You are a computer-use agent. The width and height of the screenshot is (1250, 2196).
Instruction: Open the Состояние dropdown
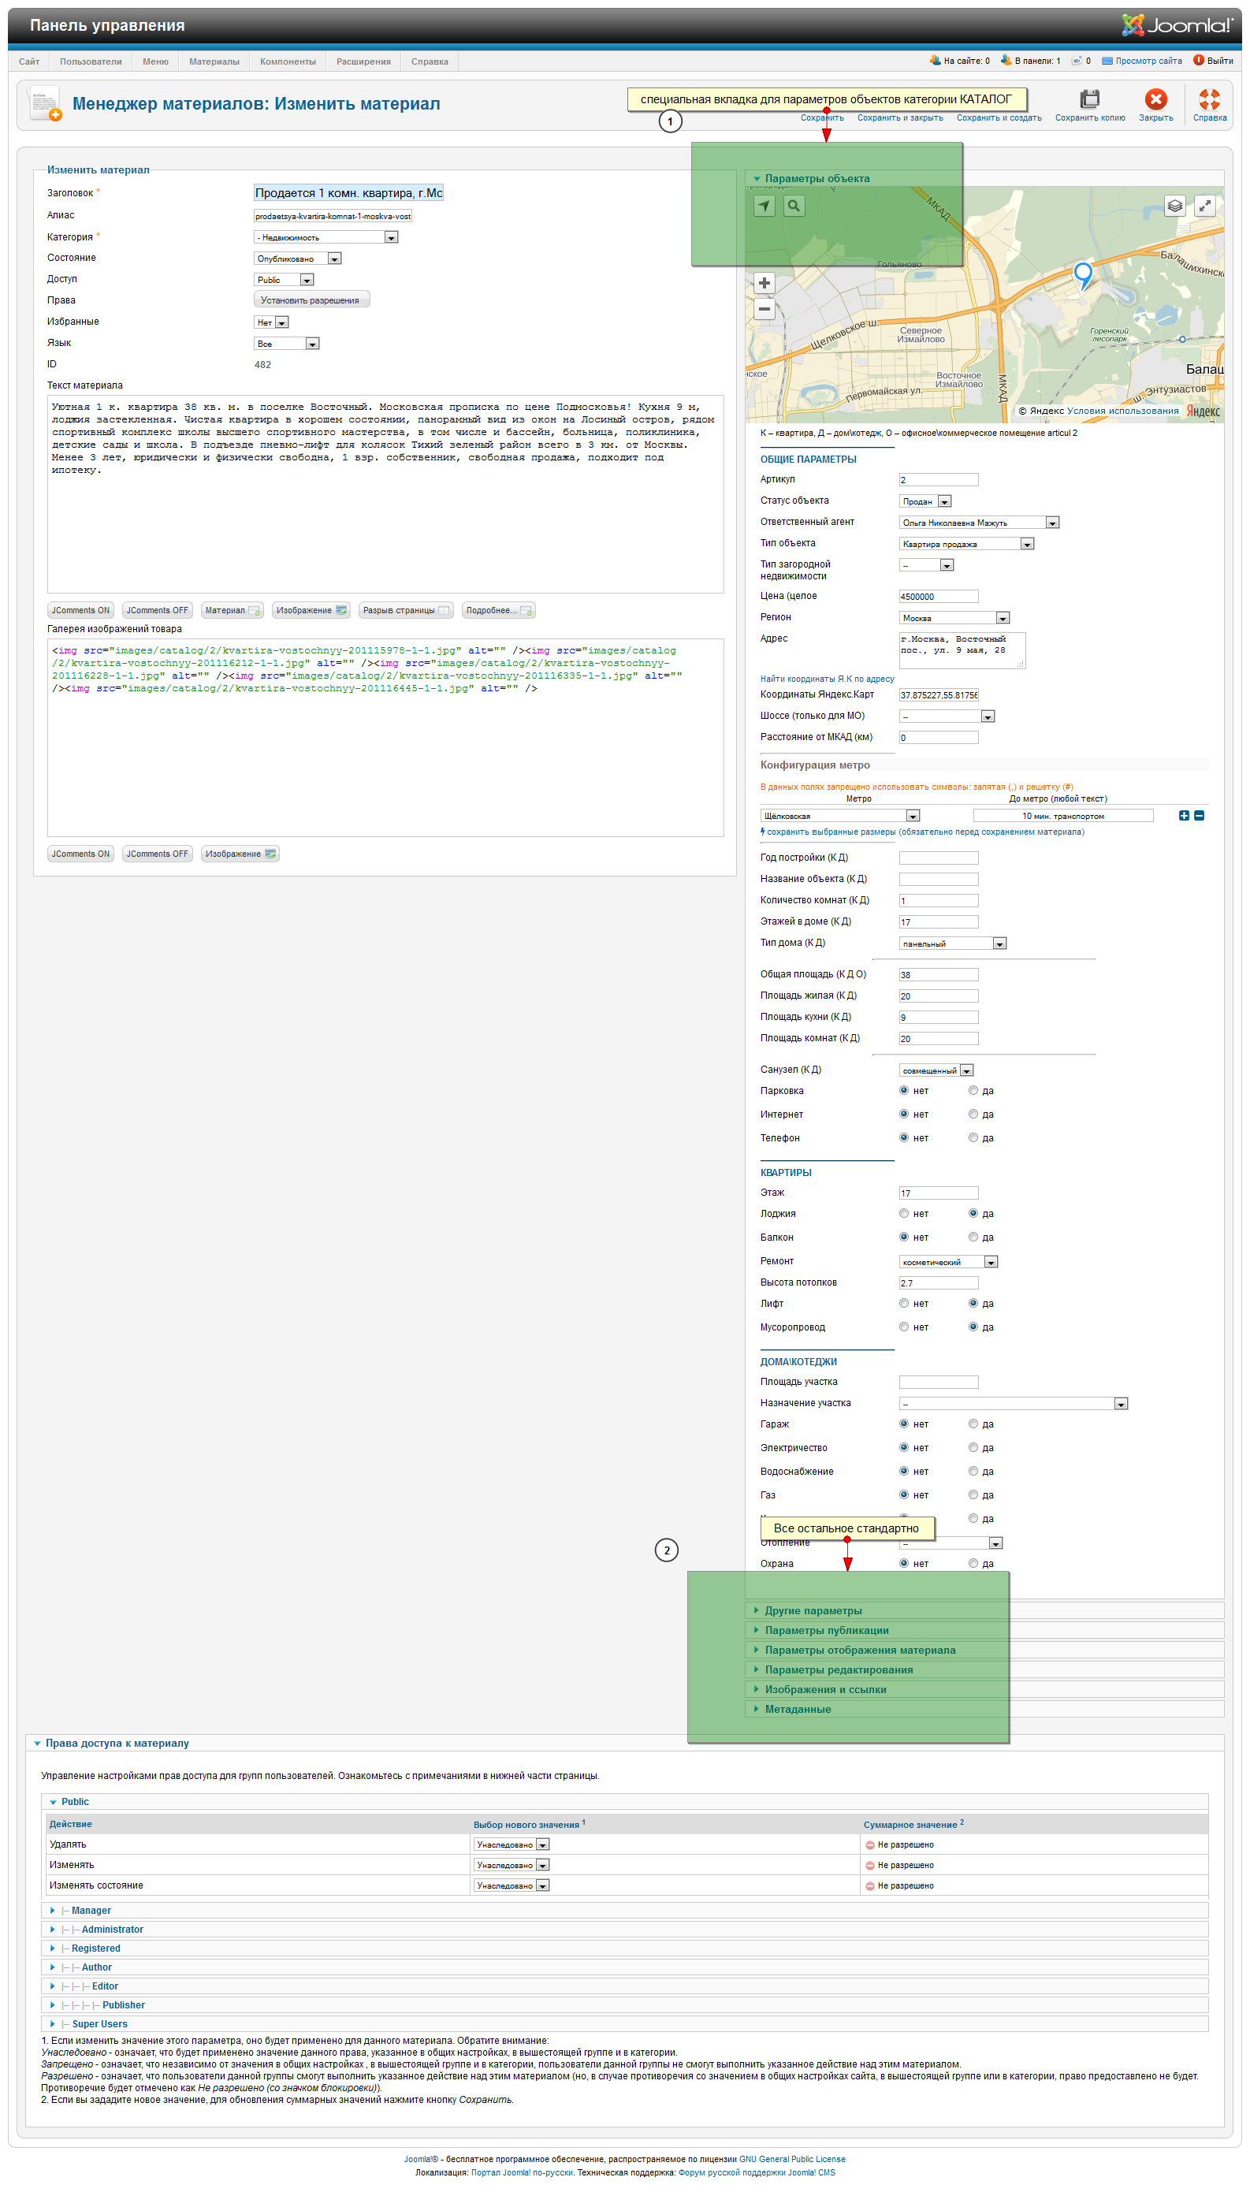click(298, 259)
